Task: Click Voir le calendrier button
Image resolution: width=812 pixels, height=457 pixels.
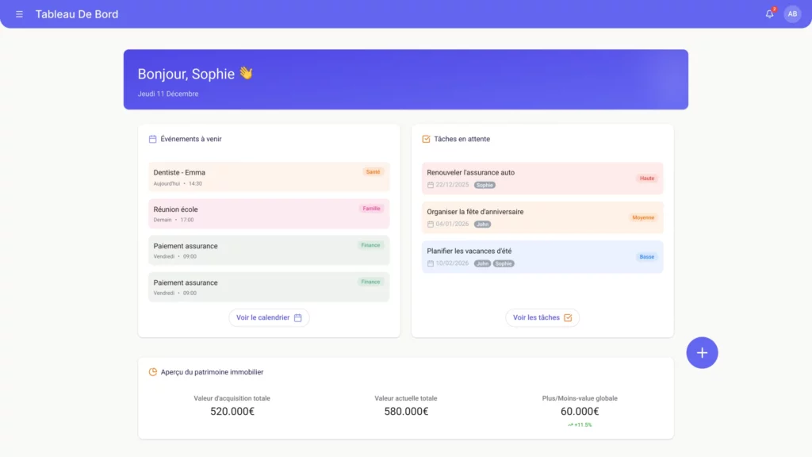Action: [269, 317]
